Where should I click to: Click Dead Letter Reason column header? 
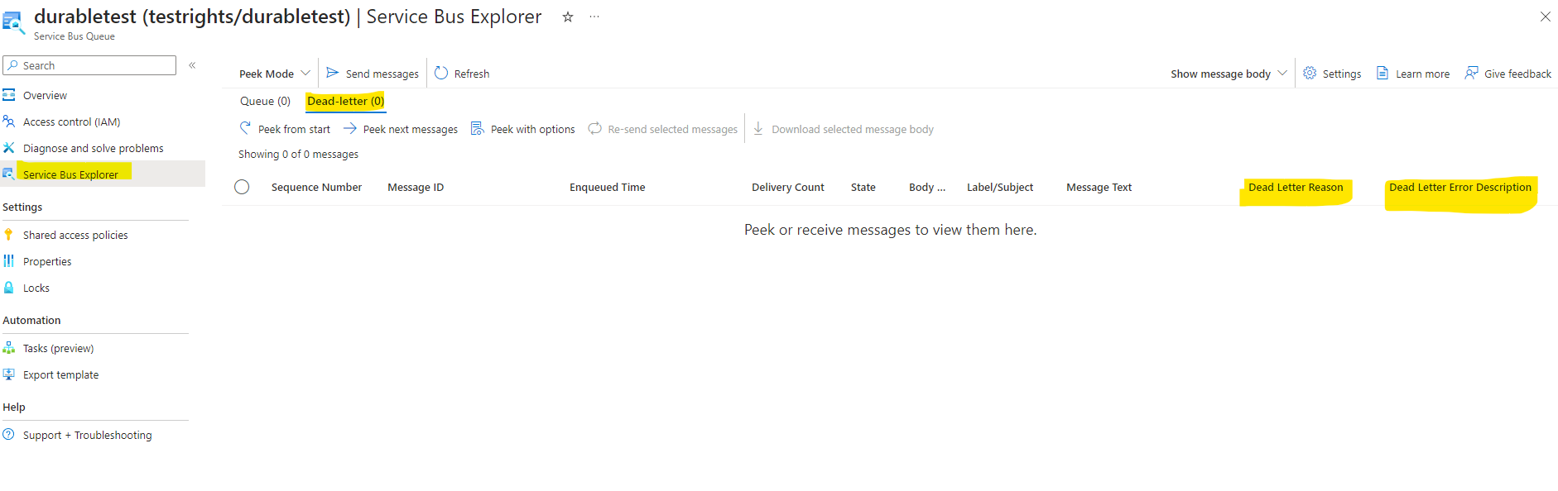[1296, 187]
